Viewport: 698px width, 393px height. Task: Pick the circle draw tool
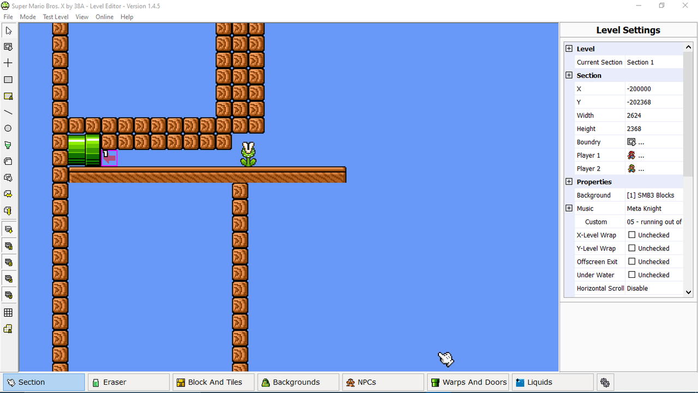coord(8,129)
